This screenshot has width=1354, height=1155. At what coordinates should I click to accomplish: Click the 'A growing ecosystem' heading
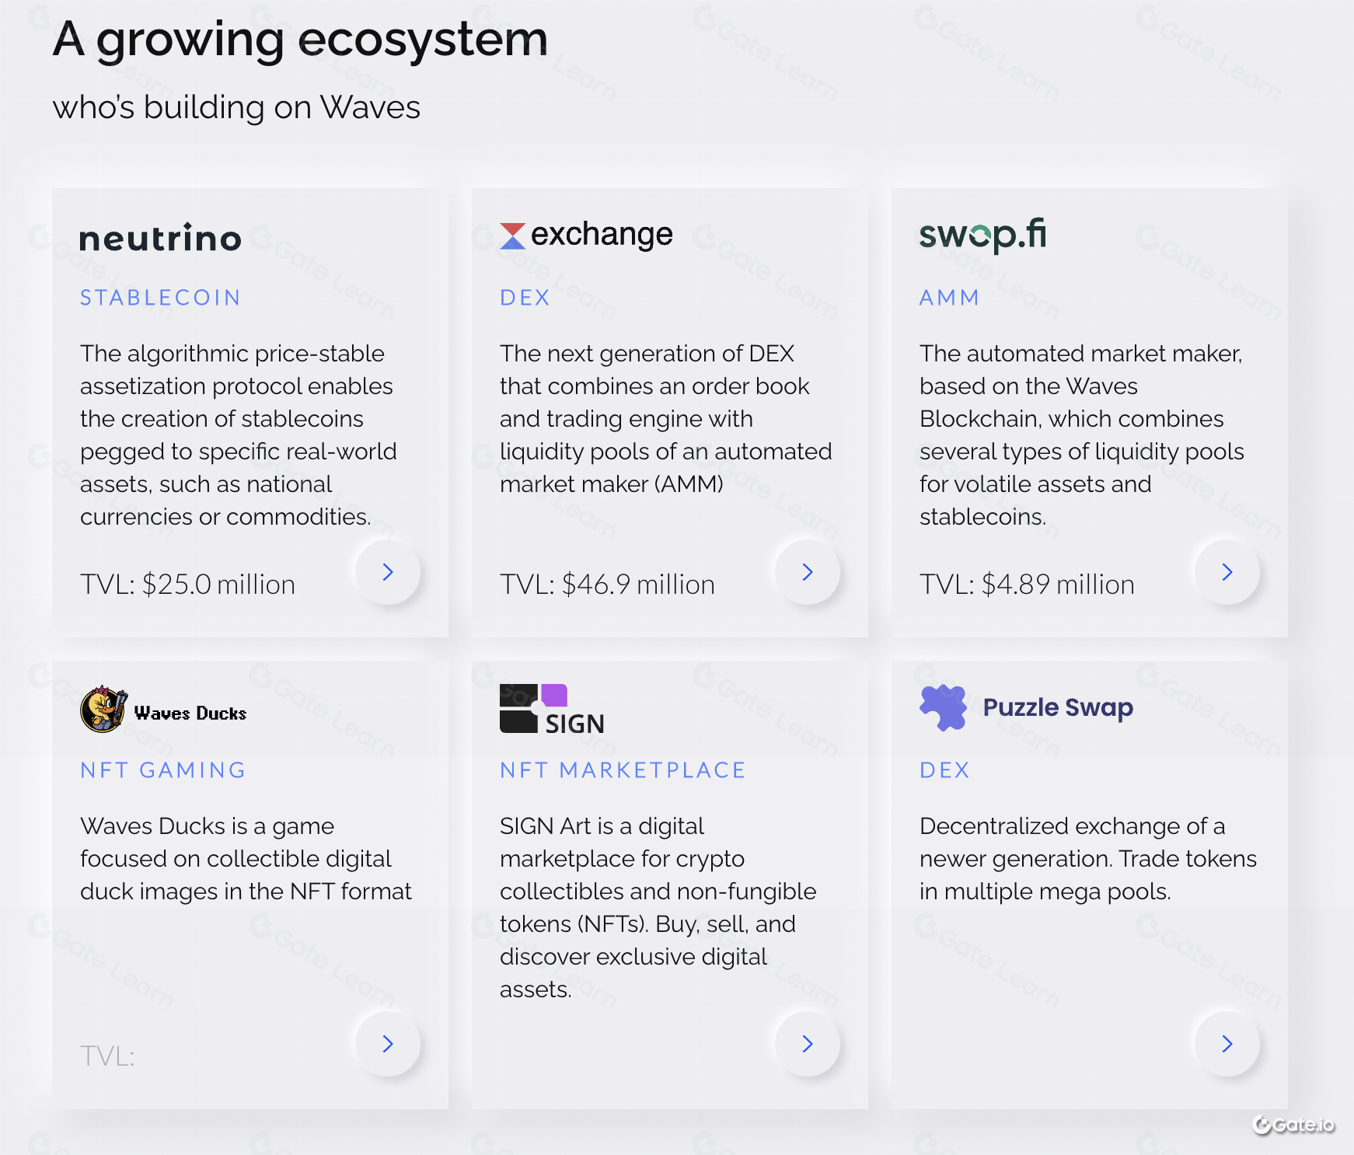point(300,39)
